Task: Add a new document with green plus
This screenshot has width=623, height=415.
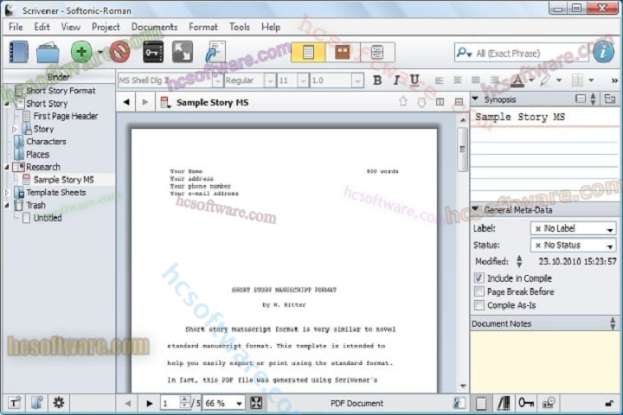Action: pos(81,52)
